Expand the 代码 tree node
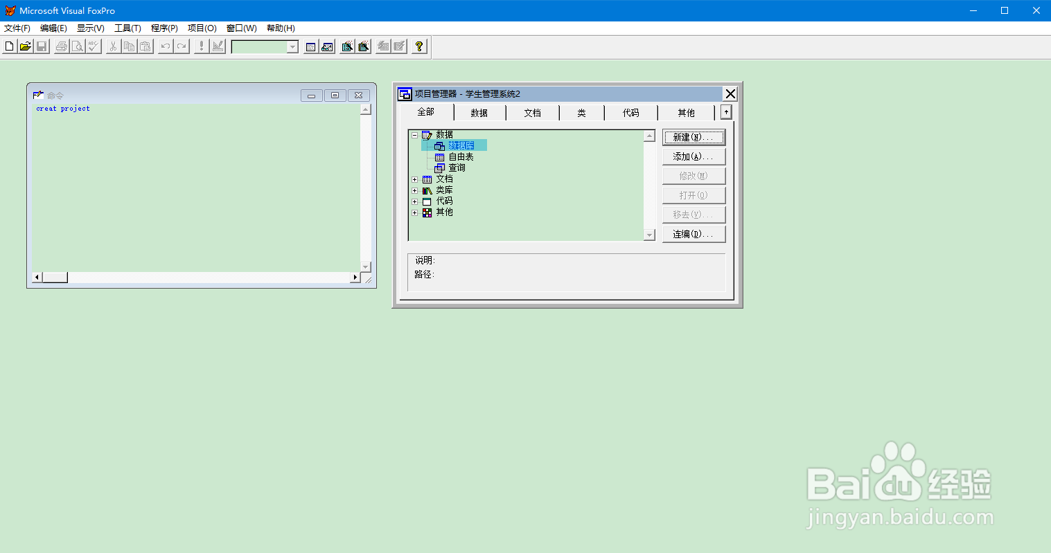 415,201
